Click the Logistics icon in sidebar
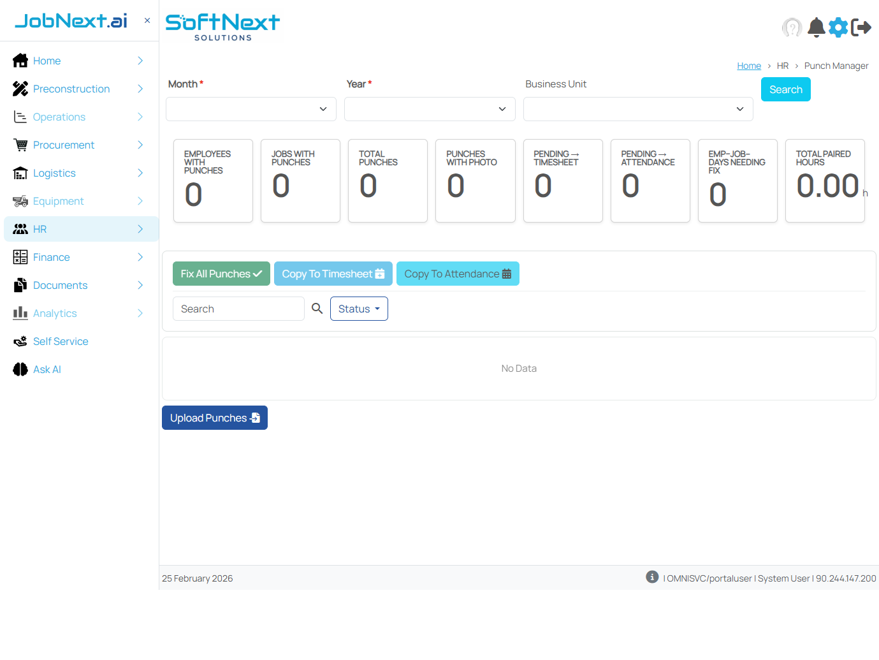The height and width of the screenshot is (660, 879). (20, 173)
